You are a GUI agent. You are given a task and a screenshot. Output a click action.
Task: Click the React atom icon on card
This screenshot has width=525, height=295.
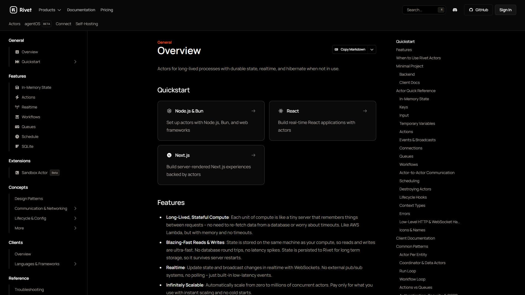281,111
